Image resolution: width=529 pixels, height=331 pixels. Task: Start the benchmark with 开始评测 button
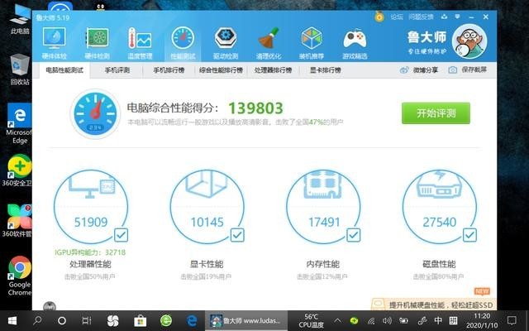point(436,113)
